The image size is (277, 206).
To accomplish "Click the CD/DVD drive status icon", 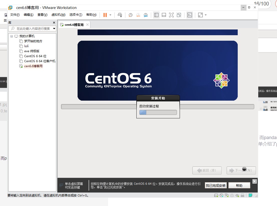I will [221, 195].
